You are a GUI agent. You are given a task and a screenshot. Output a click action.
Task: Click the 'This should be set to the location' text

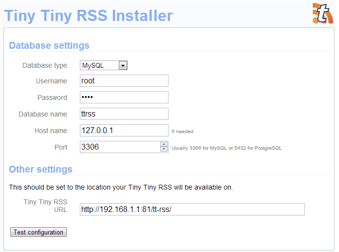tap(121, 187)
